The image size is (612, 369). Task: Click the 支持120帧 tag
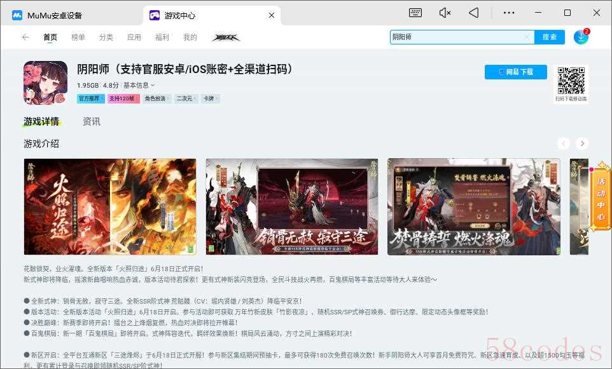(123, 98)
